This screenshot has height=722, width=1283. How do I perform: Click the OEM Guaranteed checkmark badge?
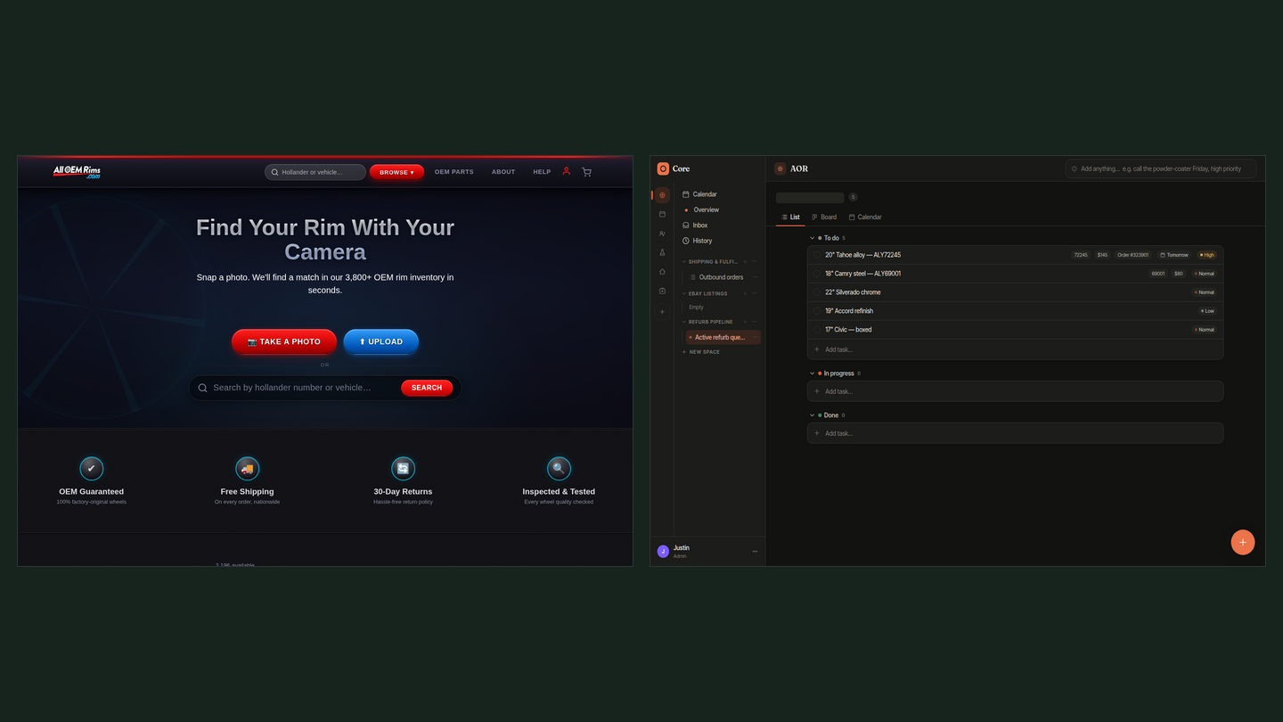coord(92,468)
